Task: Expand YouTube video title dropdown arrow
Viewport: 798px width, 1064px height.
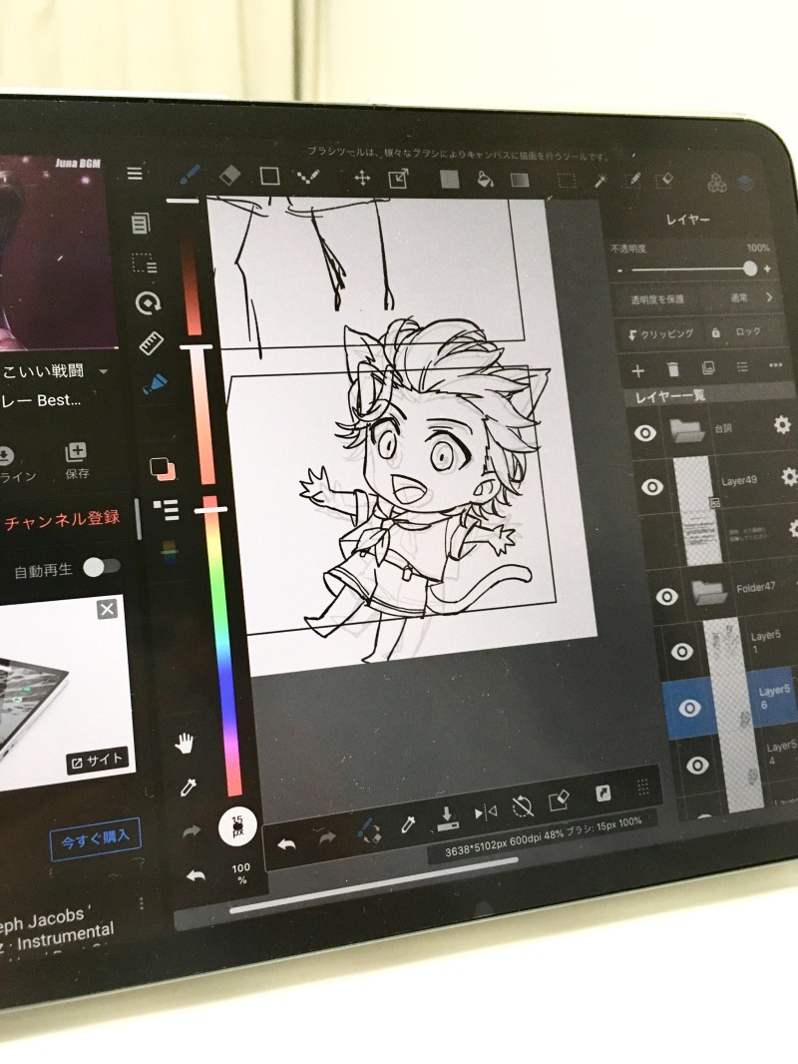Action: pos(104,371)
